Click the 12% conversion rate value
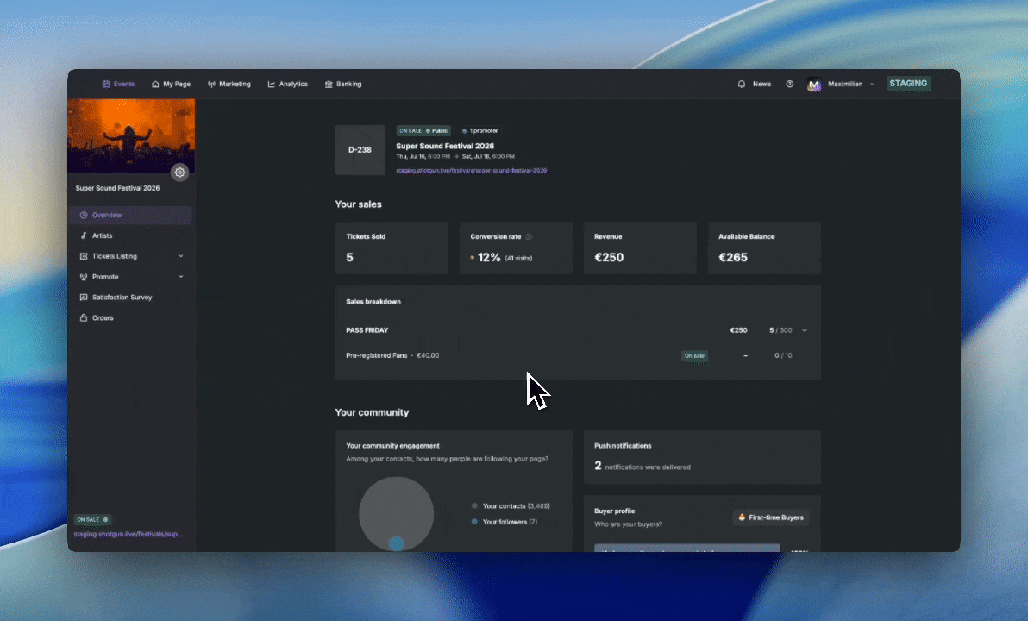Viewport: 1028px width, 621px height. [x=489, y=258]
